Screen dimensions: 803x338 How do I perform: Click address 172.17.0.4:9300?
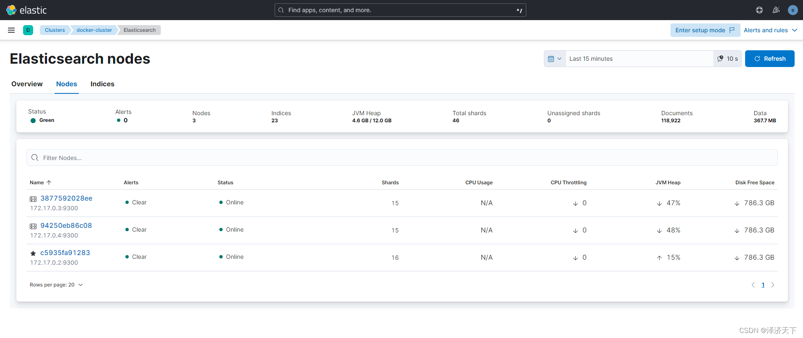point(54,235)
